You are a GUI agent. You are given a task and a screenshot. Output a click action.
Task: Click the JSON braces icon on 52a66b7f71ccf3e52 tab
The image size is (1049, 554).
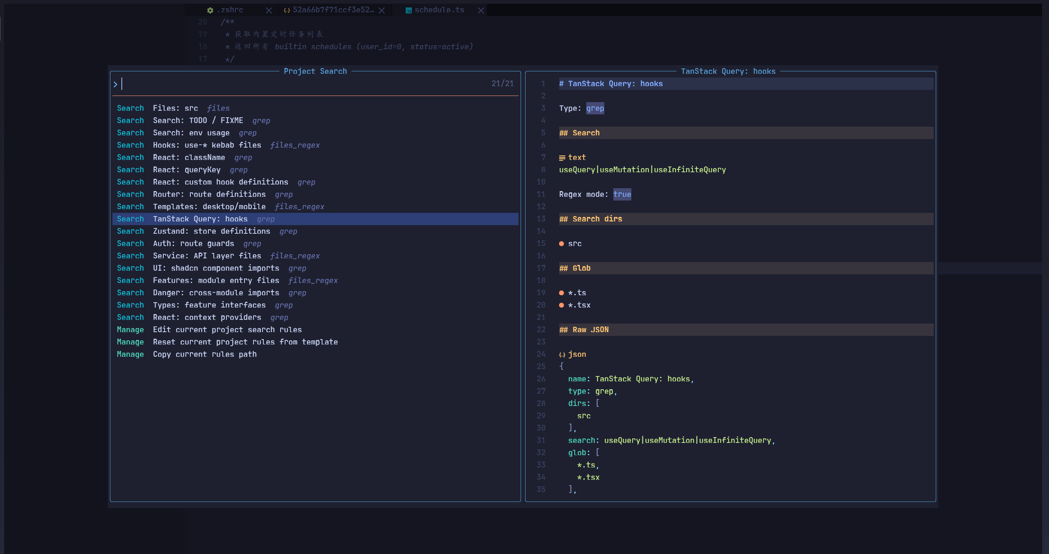click(287, 10)
